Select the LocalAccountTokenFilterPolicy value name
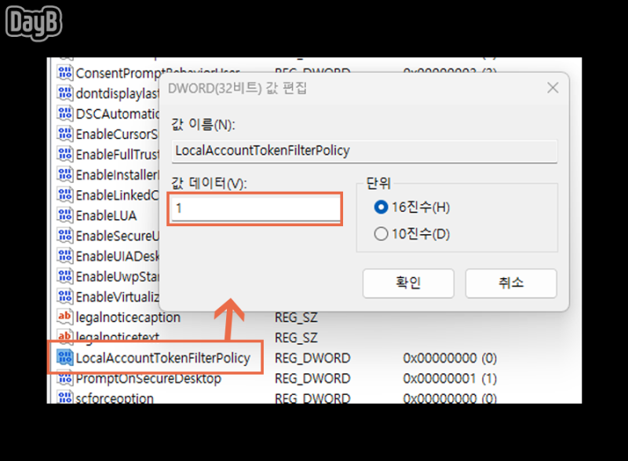628x461 pixels. pyautogui.click(x=163, y=358)
